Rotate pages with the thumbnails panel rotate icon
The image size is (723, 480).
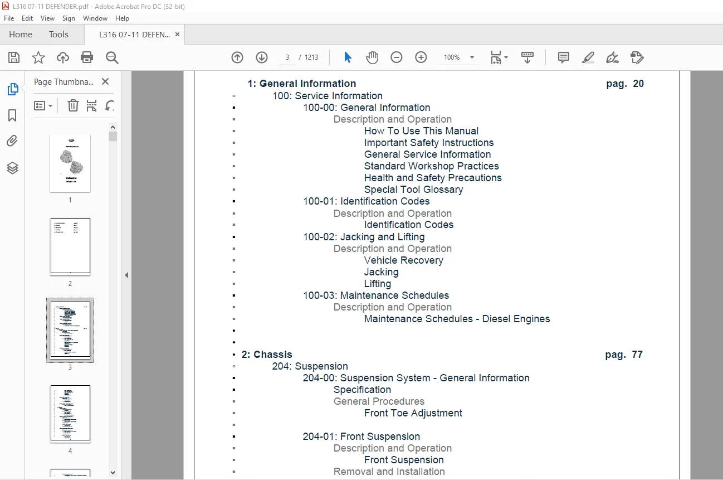(x=110, y=105)
